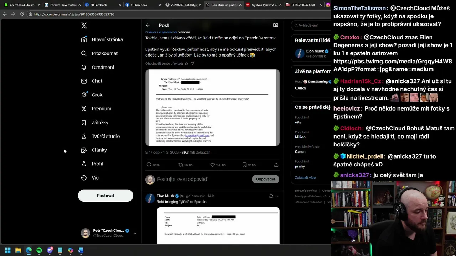Switch to the 20260202_144818.jpg tab
The height and width of the screenshot is (256, 456).
point(183,5)
